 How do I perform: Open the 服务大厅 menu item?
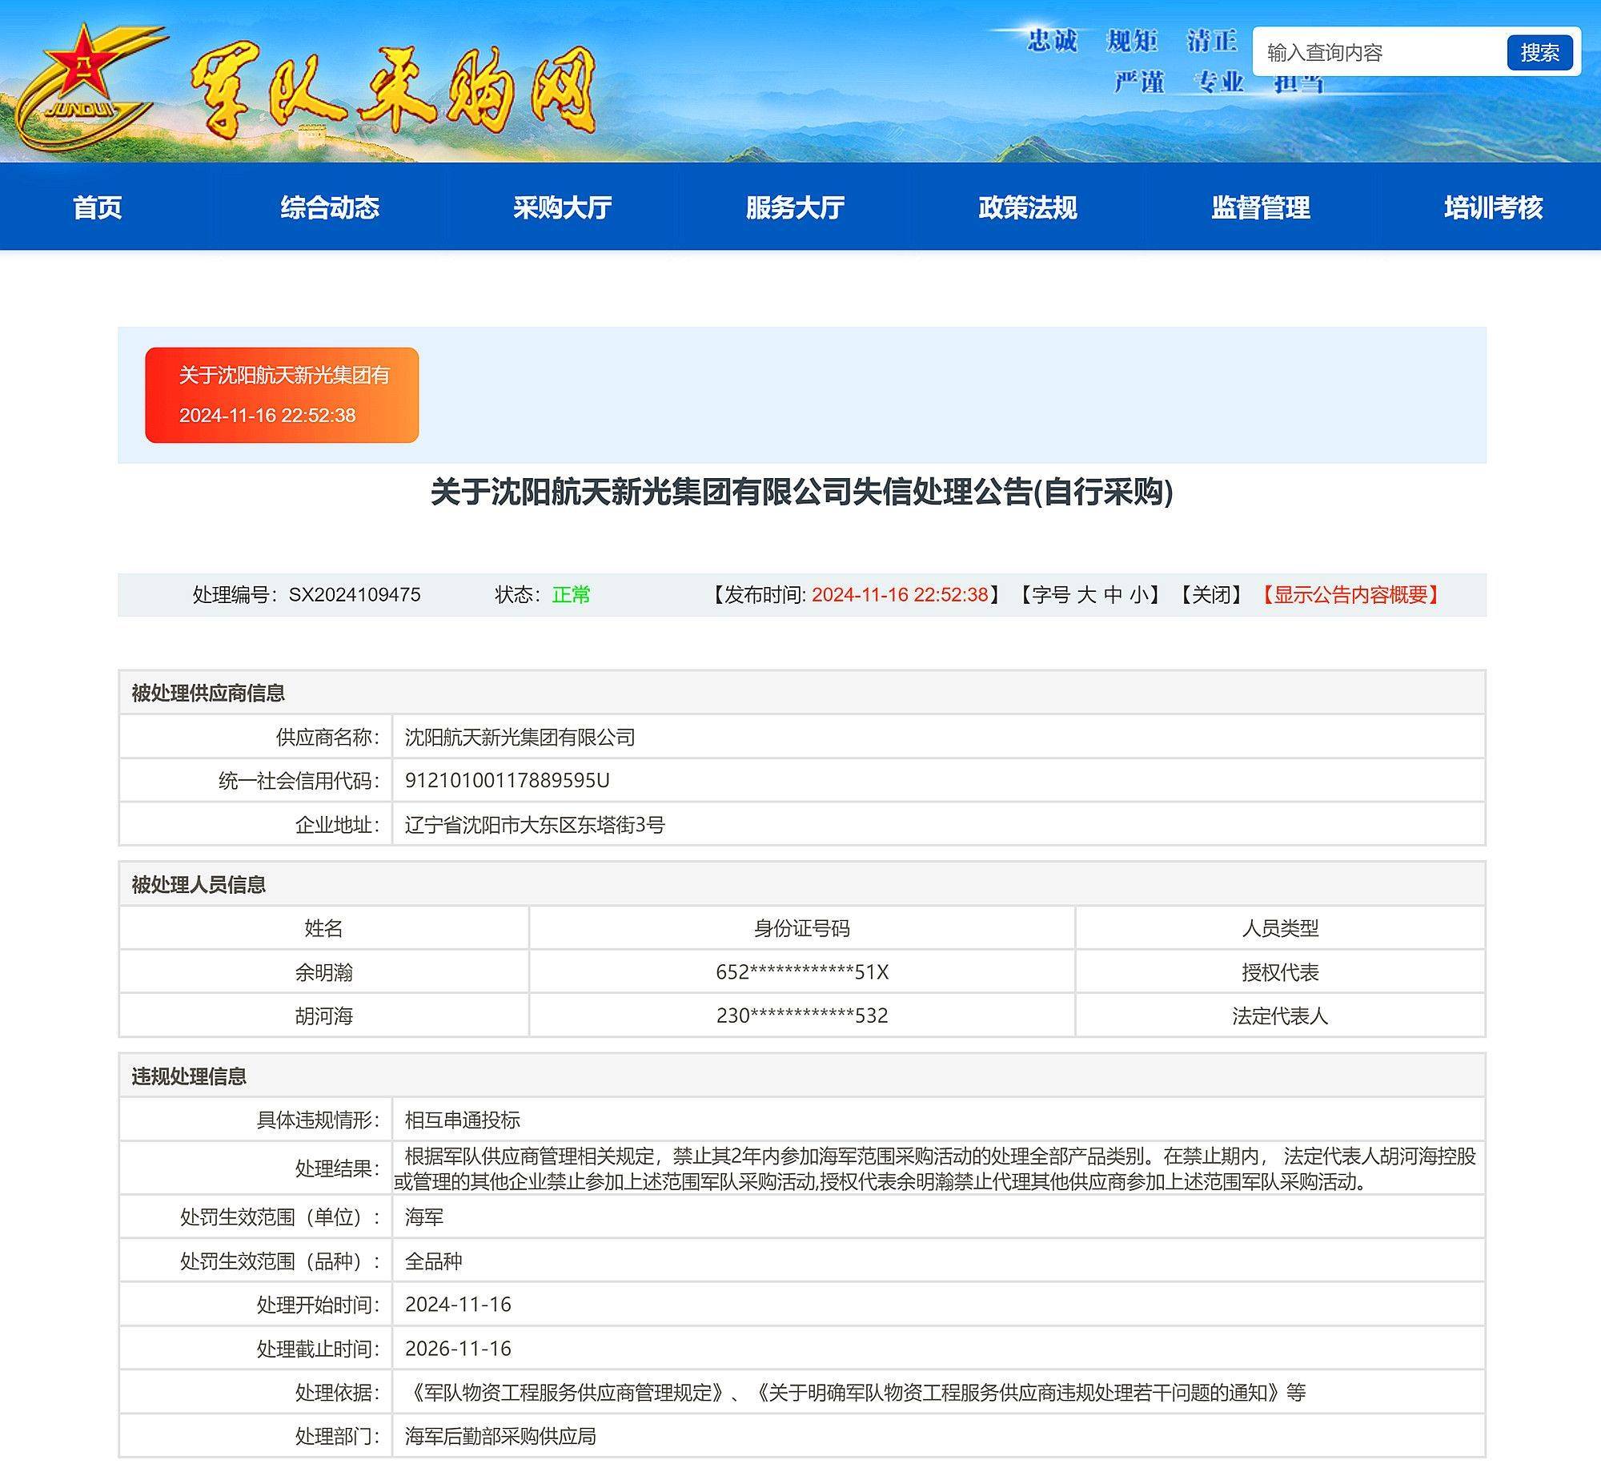(793, 208)
